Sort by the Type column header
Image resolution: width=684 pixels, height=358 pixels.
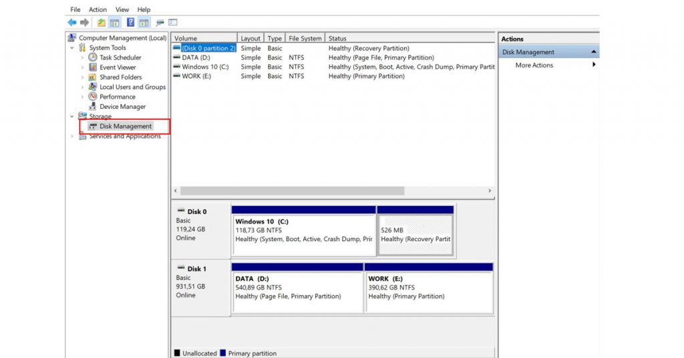click(x=275, y=38)
